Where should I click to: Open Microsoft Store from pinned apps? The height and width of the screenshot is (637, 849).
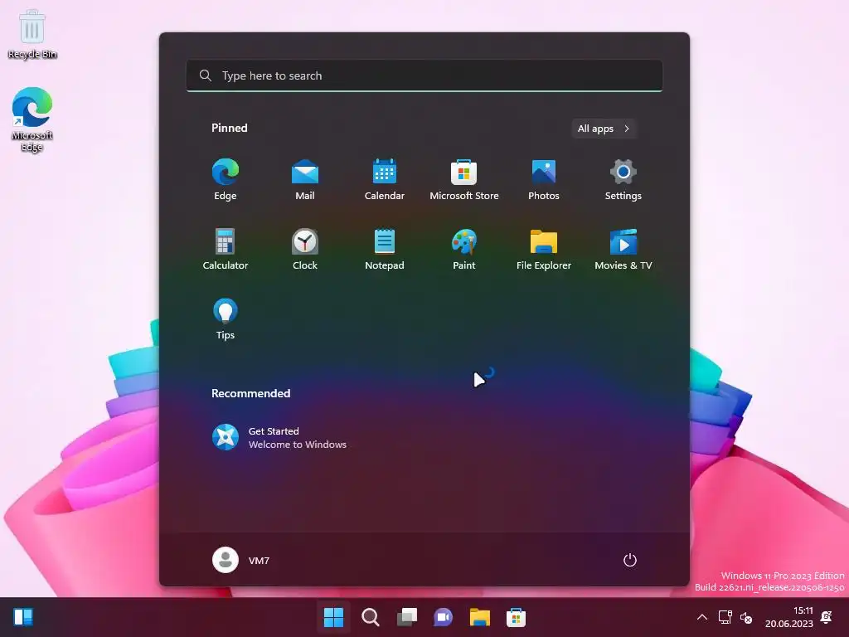[x=464, y=180]
